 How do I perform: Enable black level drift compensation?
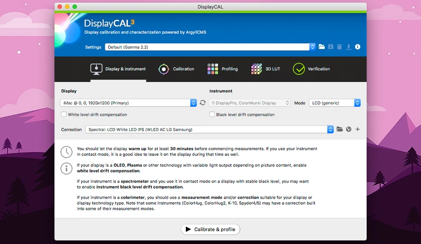coord(212,114)
